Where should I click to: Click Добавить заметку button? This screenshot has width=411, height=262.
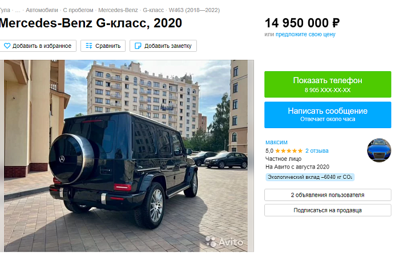[x=163, y=46]
